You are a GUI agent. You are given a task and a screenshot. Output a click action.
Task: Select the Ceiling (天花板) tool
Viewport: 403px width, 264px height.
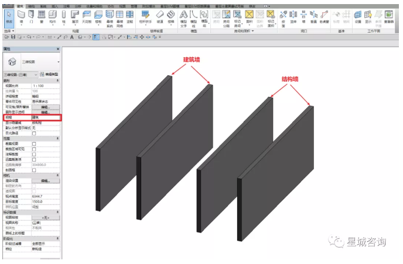click(87, 17)
